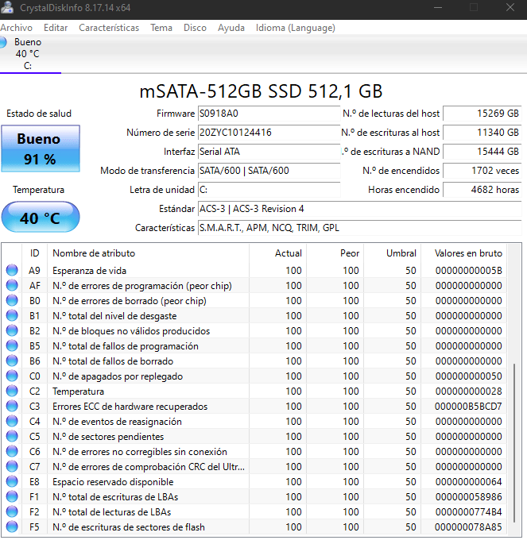
Task: Open the Tema menu
Action: pyautogui.click(x=161, y=28)
